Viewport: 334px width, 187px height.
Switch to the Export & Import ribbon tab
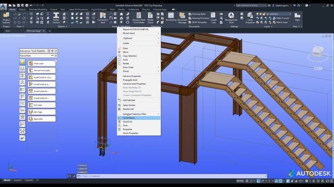pos(99,9)
